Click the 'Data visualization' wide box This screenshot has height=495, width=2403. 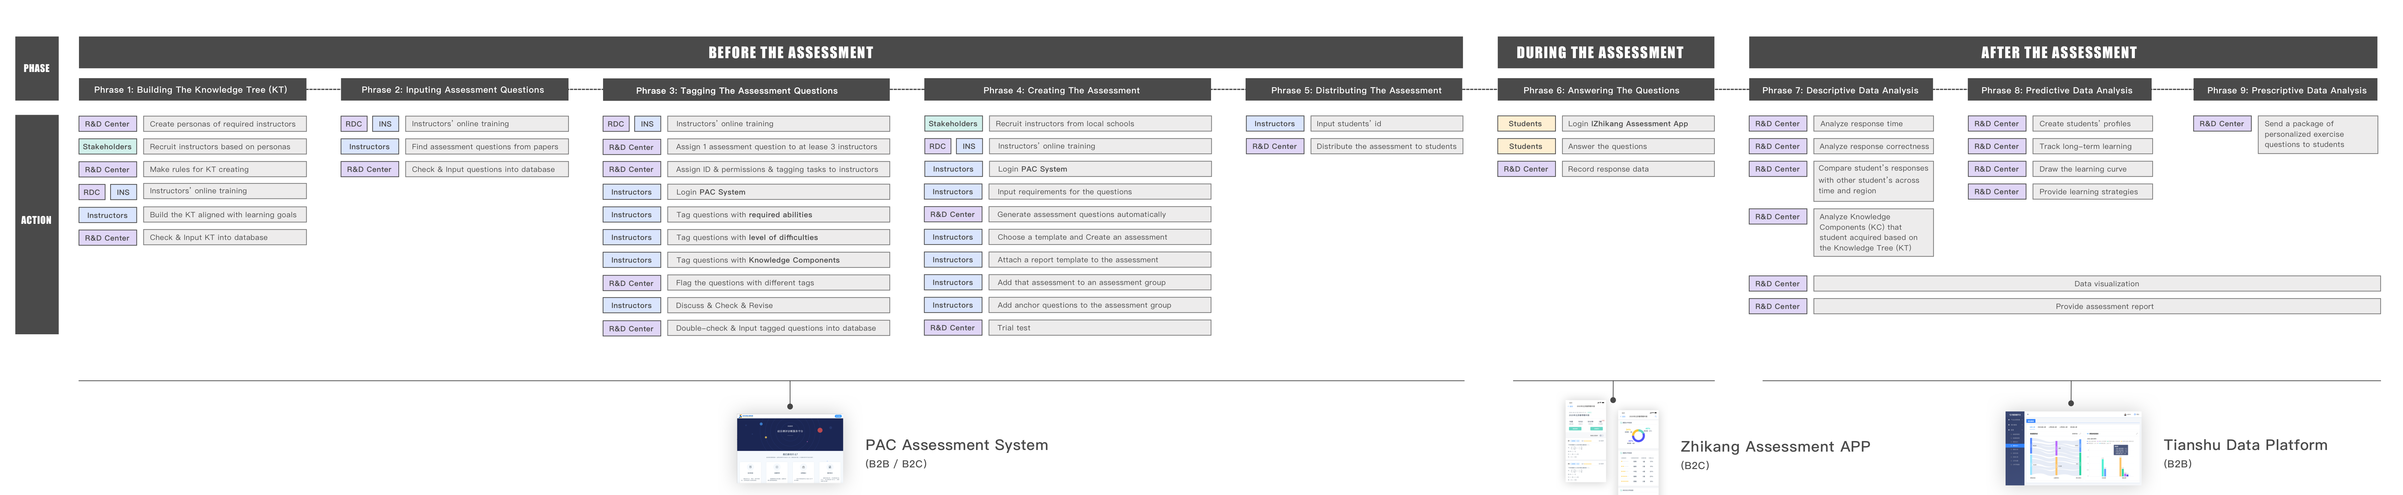click(x=2097, y=283)
